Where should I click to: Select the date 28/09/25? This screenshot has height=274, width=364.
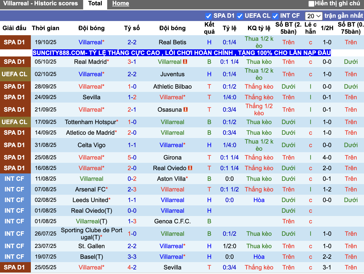pyautogui.click(x=45, y=87)
